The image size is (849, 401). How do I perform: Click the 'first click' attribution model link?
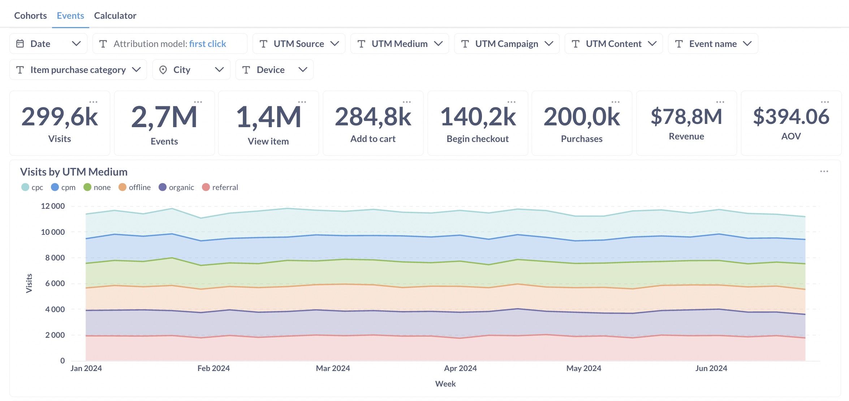pyautogui.click(x=208, y=43)
